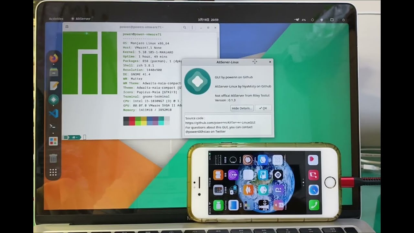Click the AltServer-Linux dialog title bar
The width and height of the screenshot is (414, 233).
click(x=228, y=62)
